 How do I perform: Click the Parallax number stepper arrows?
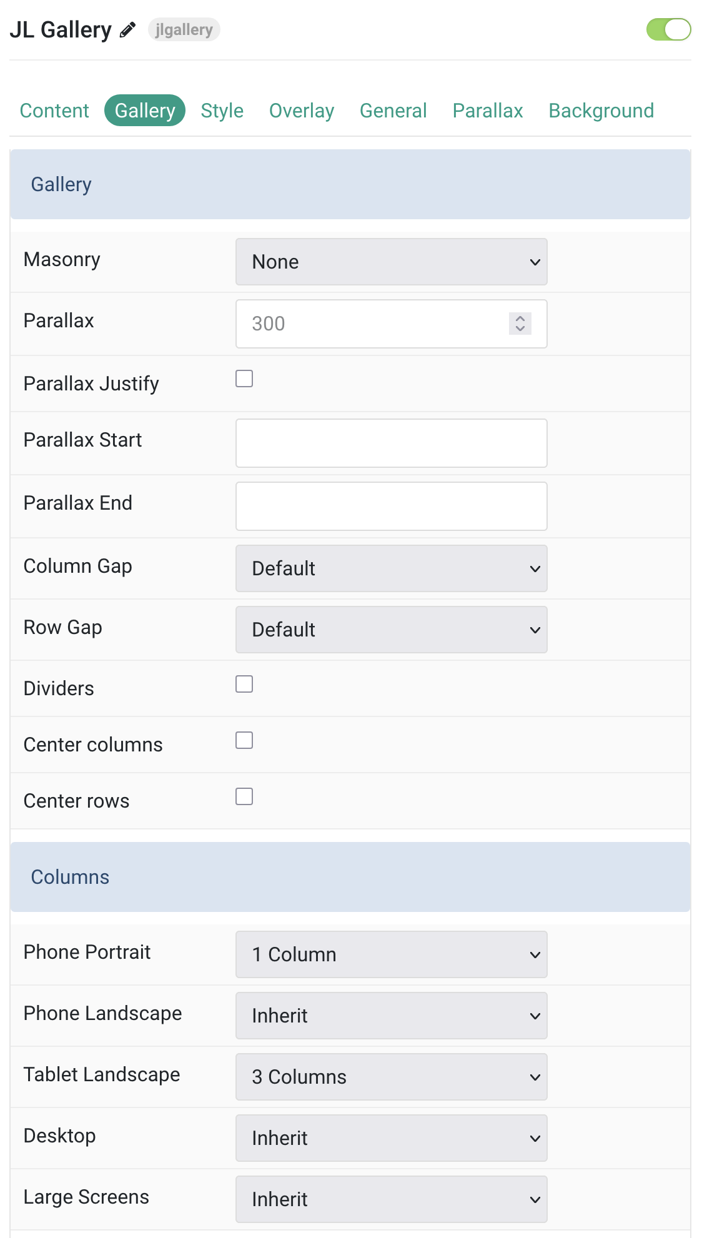(x=520, y=324)
